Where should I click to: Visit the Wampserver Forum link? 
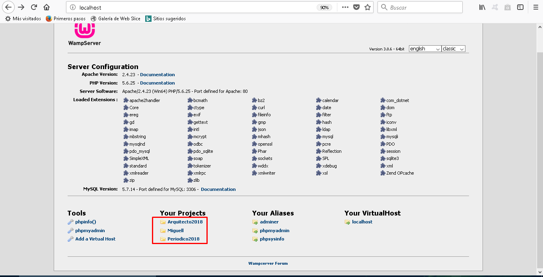pyautogui.click(x=268, y=264)
